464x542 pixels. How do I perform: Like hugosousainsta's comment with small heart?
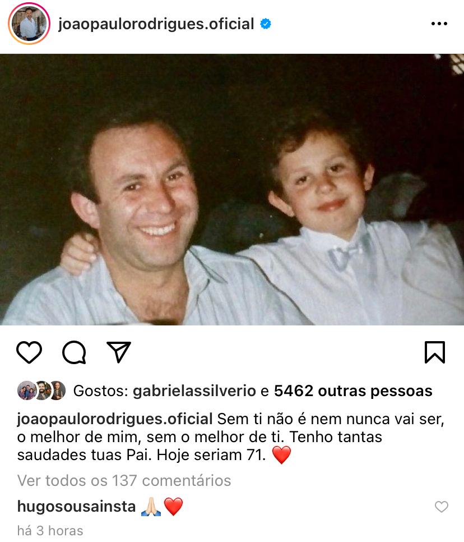pos(441,507)
